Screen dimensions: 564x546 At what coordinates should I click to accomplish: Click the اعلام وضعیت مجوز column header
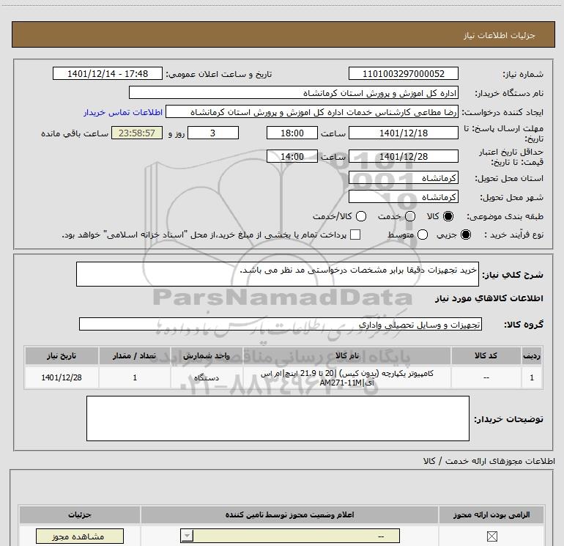(x=289, y=514)
